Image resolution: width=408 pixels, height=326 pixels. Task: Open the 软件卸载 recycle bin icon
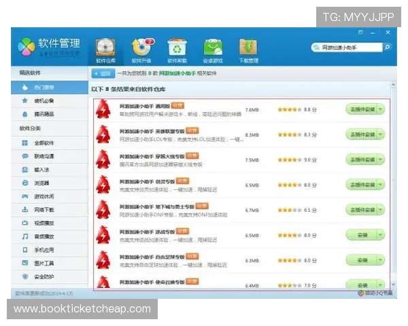pos(177,46)
